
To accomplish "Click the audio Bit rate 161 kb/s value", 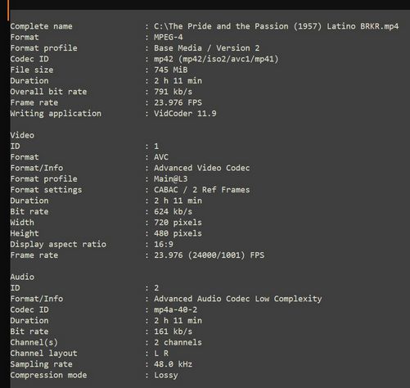I will point(173,332).
